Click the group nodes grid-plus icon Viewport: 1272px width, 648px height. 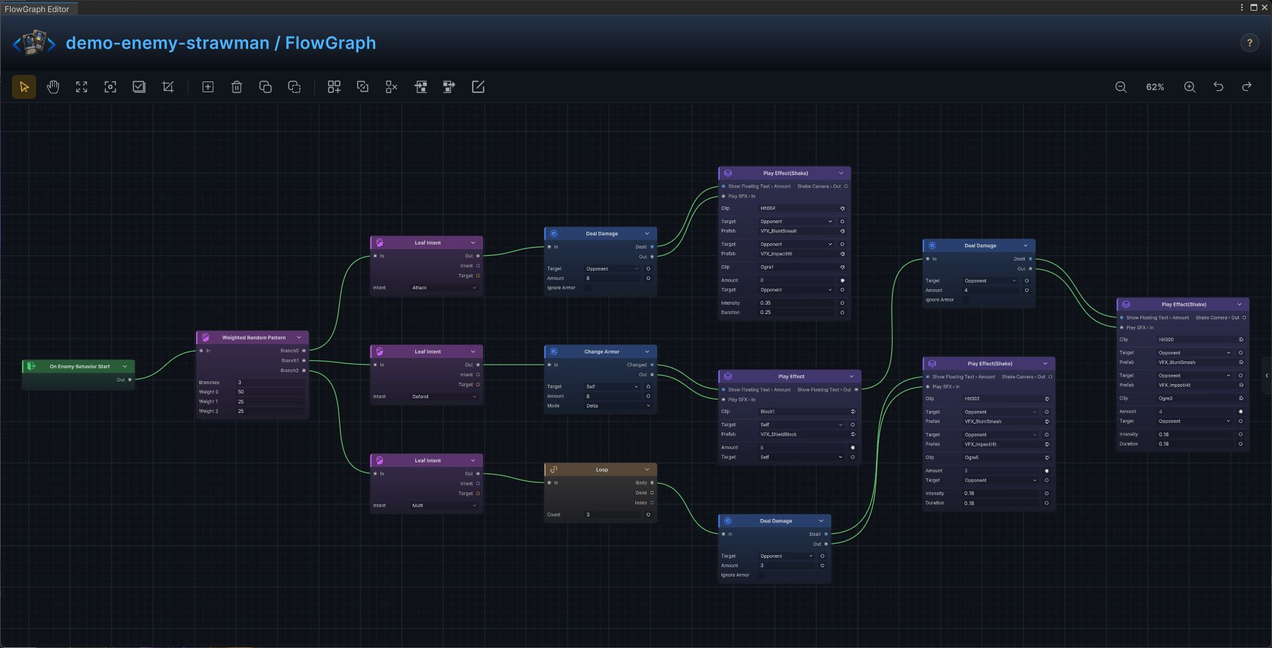click(334, 87)
